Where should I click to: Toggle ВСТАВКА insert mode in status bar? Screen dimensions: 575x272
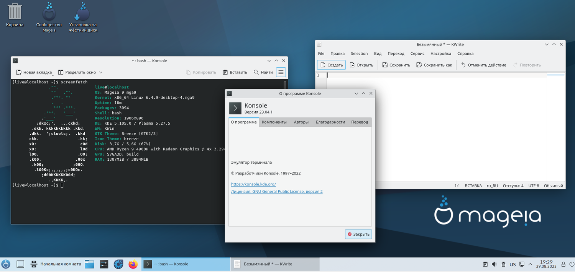pos(473,186)
